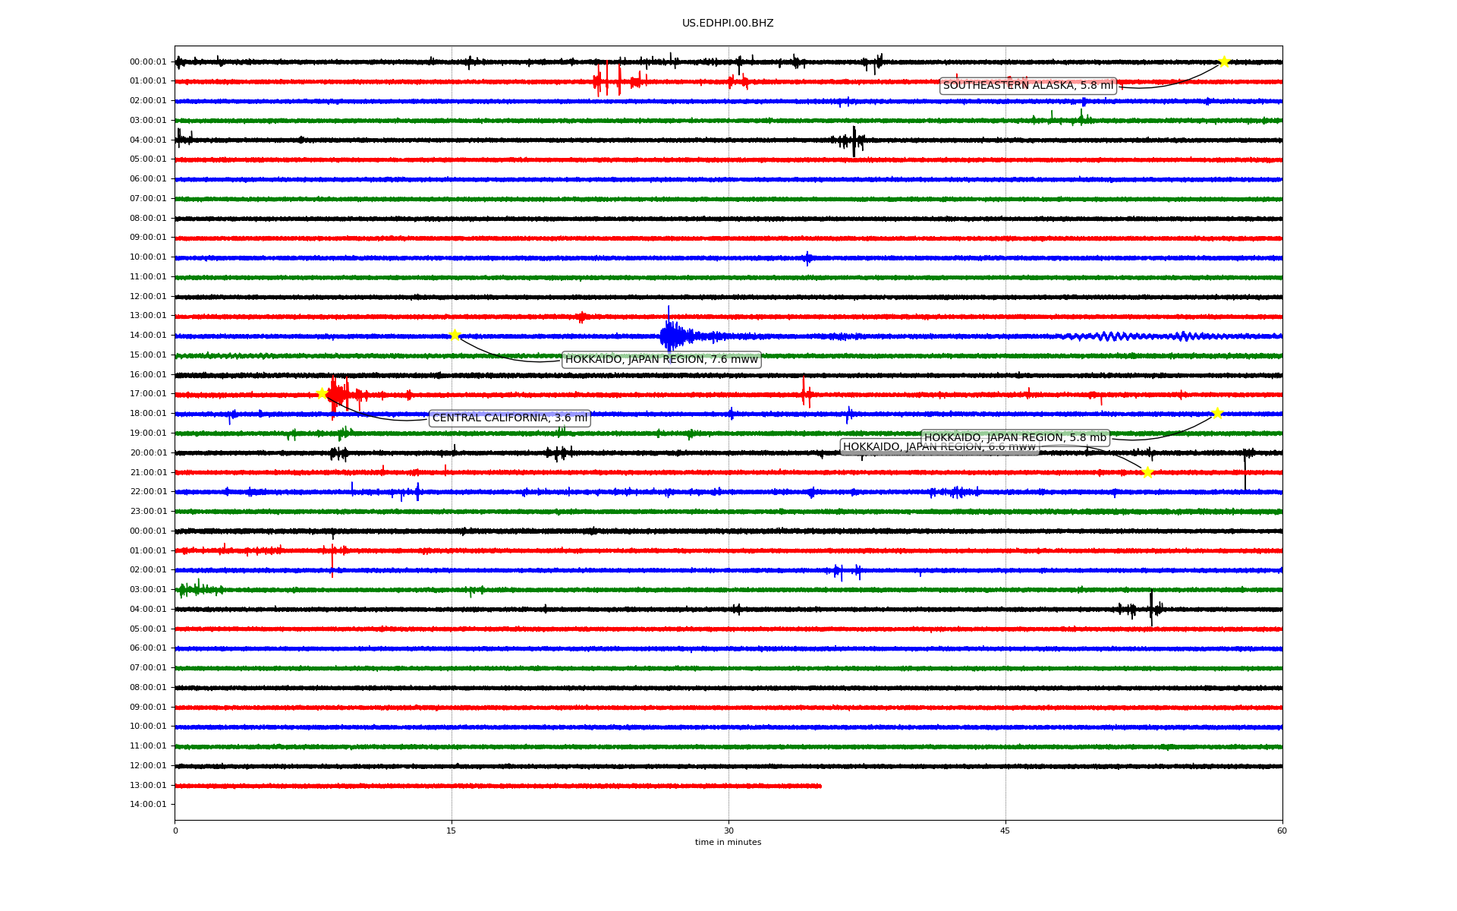Click the HOKKAIDO, JAPAN REGION, 7.6 mww label
Viewport: 1457px width, 911px height.
tap(661, 360)
